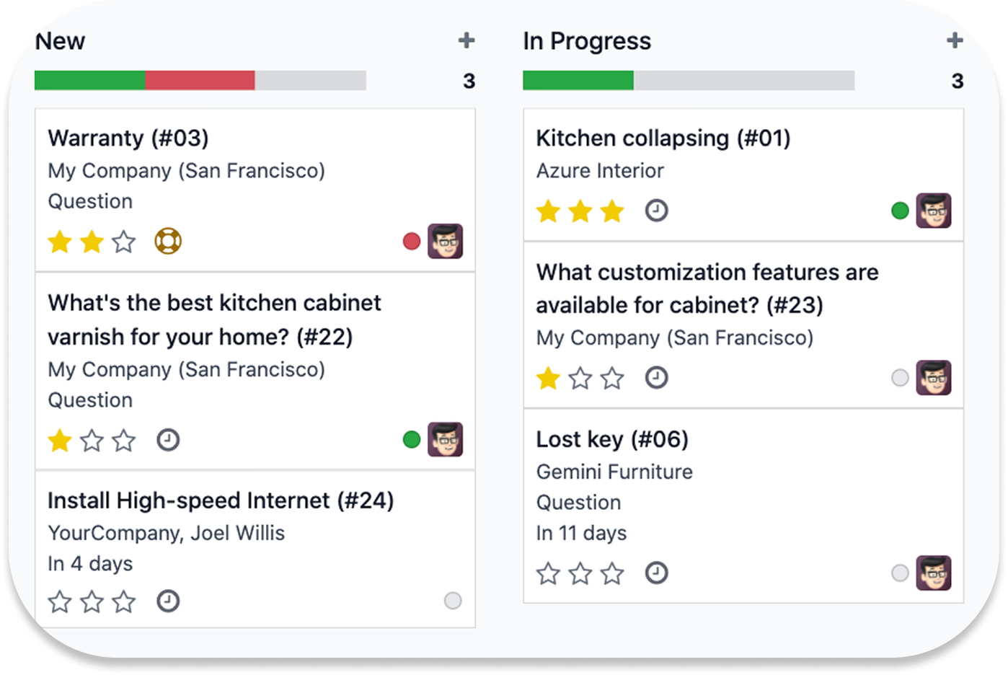Open grey state dropdown on Install High-speed Internet ticket
Viewport: 1008px width, 675px height.
click(453, 601)
